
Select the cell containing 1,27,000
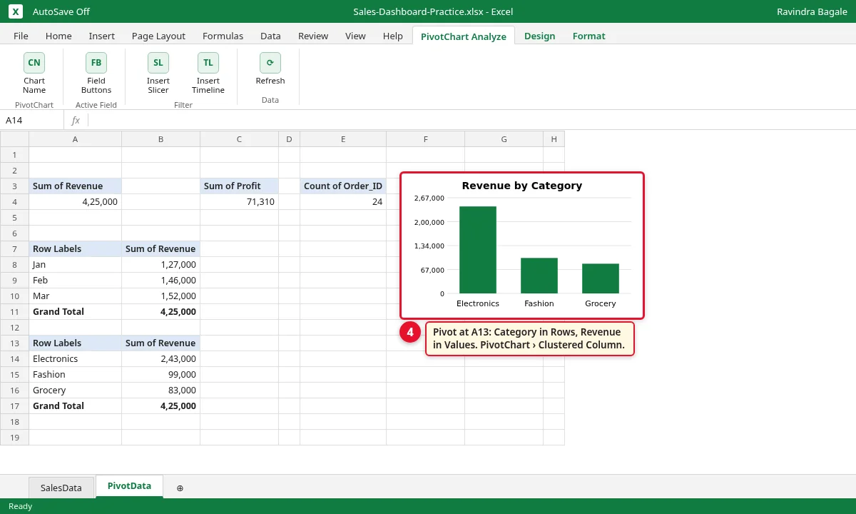tap(161, 265)
